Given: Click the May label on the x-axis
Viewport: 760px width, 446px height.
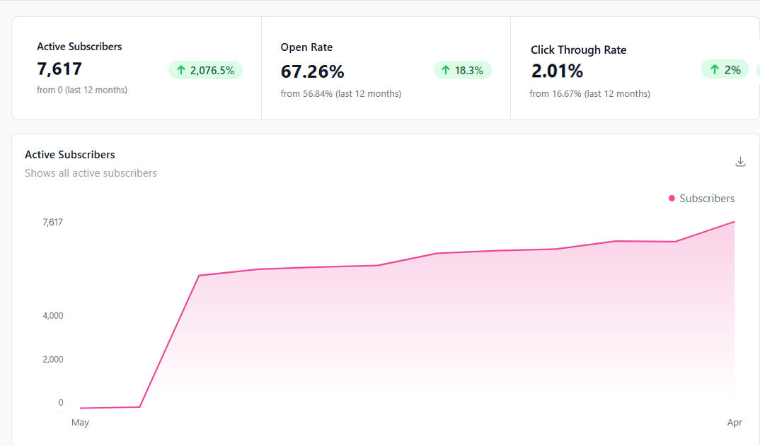Looking at the screenshot, I should point(80,423).
